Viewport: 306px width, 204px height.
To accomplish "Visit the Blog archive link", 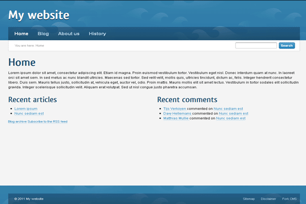I will coord(17,122).
